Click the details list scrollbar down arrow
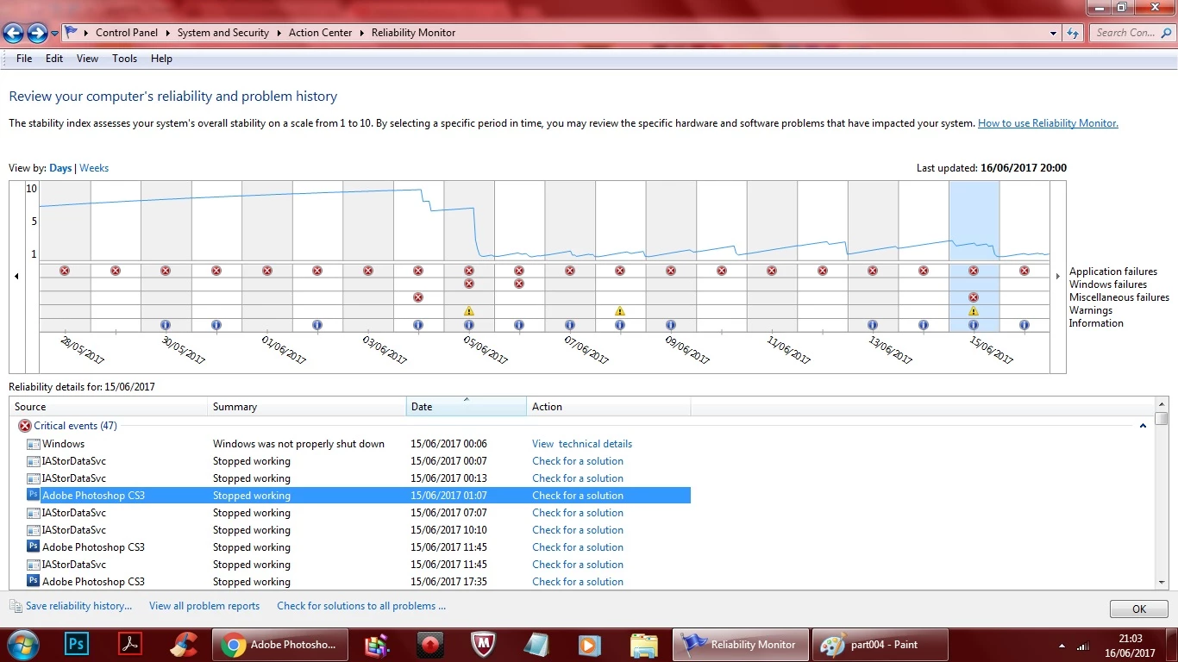1178x662 pixels. click(1162, 584)
